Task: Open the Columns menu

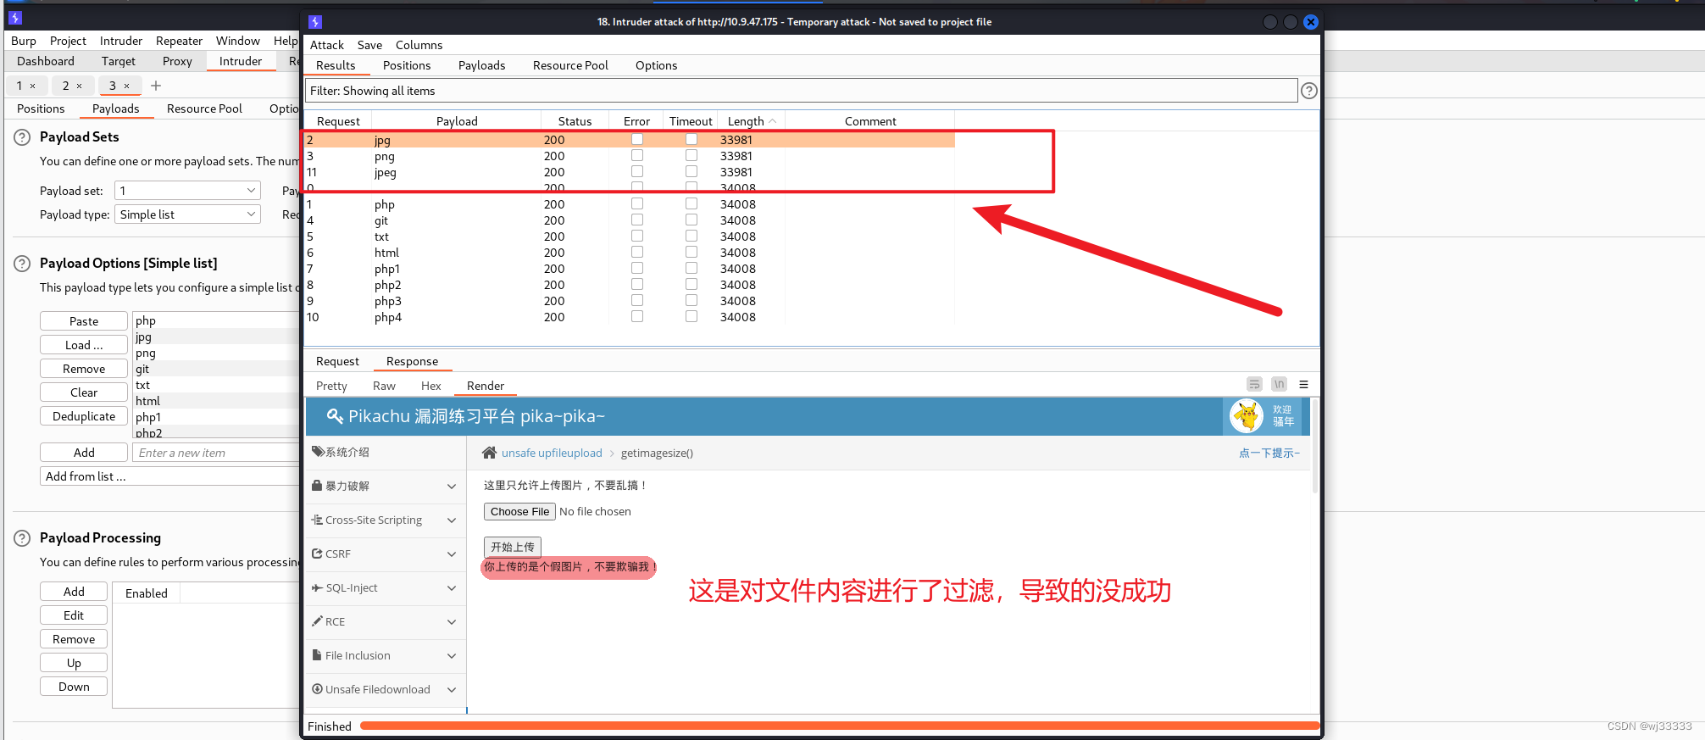Action: [x=419, y=45]
